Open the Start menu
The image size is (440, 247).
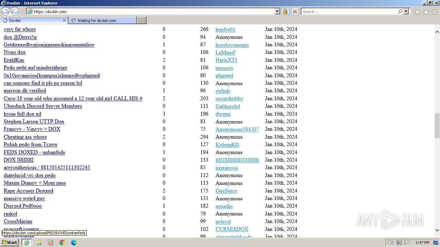click(9, 243)
